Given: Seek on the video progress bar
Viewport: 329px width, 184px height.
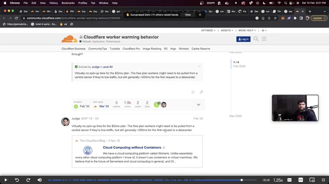Looking at the screenshot, I should point(152,180).
